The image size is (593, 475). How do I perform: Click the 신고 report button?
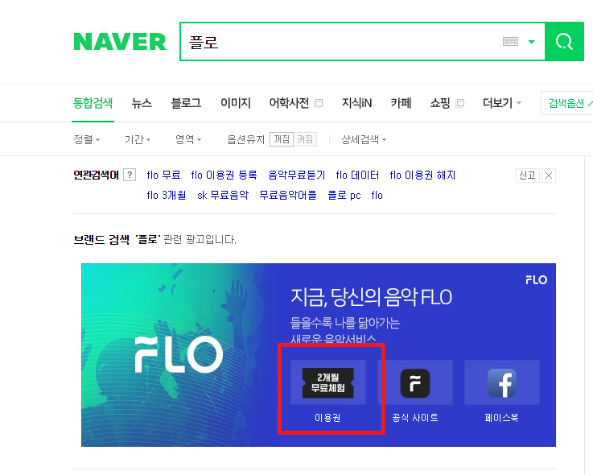point(527,176)
